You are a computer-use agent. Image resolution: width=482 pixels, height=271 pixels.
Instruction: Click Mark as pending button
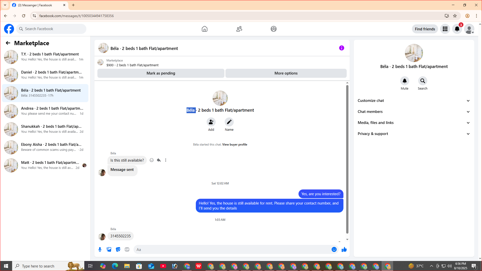coord(161,73)
